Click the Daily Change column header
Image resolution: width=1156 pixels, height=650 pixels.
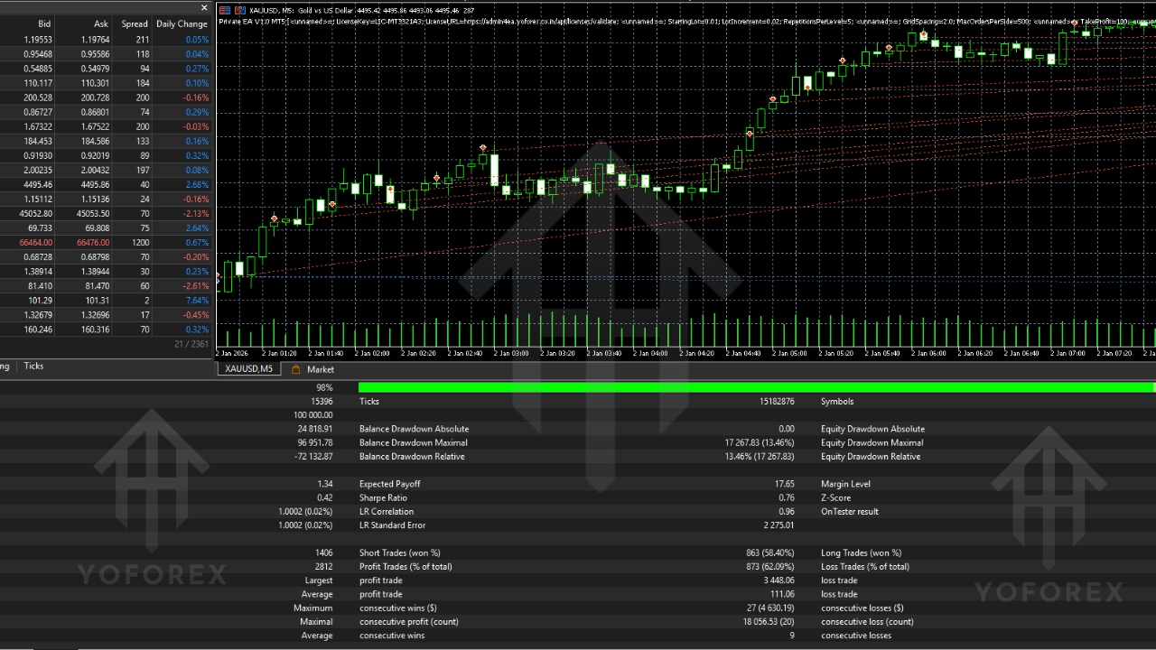point(182,23)
